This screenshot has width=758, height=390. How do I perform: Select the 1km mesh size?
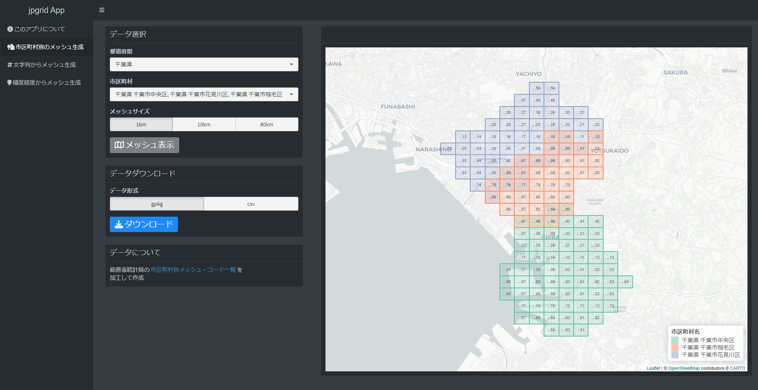[x=141, y=124]
